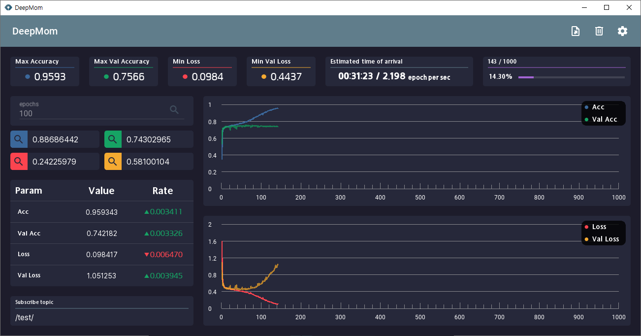Screen dimensions: 641x336
Task: Click the search icon in epochs field
Action: click(x=174, y=109)
